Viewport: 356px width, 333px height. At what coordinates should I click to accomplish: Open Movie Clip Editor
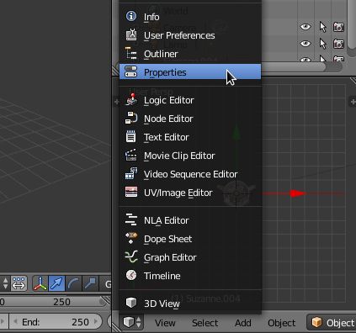tap(190, 156)
